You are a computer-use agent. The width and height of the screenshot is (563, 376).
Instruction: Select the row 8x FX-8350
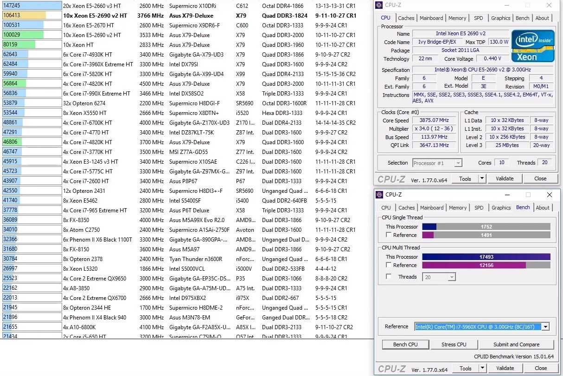[186, 220]
